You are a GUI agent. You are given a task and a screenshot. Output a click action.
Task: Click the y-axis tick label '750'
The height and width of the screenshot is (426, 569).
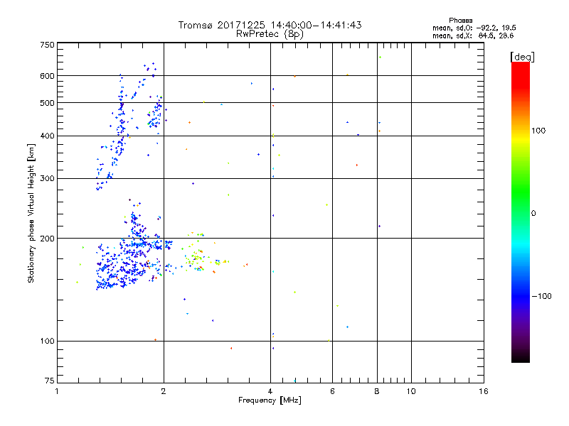point(47,45)
